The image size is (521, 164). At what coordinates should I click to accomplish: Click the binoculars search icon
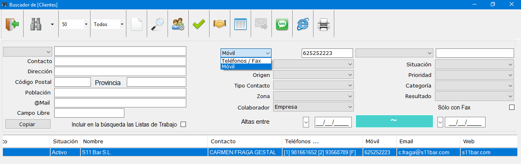click(37, 24)
